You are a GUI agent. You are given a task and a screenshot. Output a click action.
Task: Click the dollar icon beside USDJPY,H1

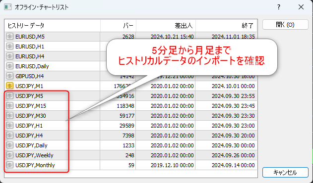tap(9, 126)
